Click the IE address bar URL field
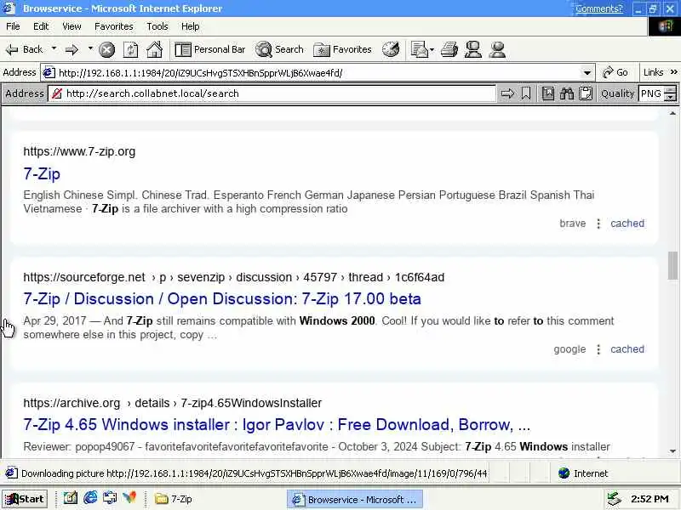681x510 pixels. (x=318, y=72)
